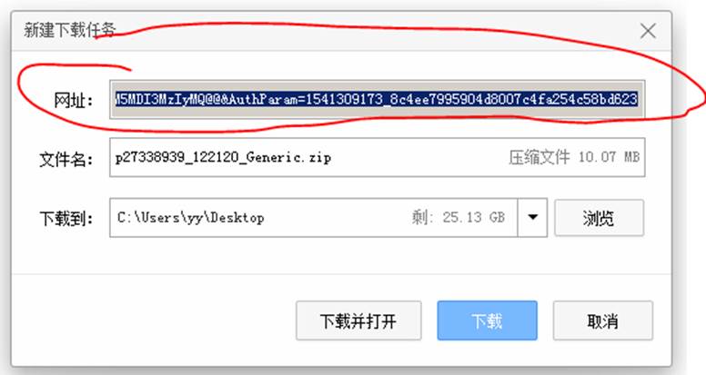Click the 压缩文件 file type indicator
706x375 pixels.
(x=539, y=157)
